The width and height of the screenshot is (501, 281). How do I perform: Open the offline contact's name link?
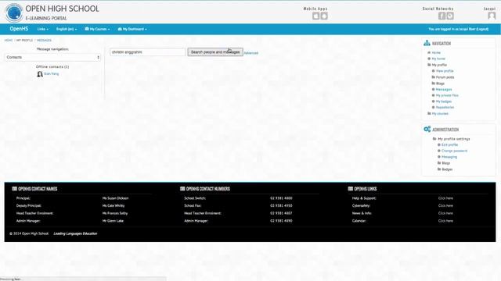coord(52,74)
